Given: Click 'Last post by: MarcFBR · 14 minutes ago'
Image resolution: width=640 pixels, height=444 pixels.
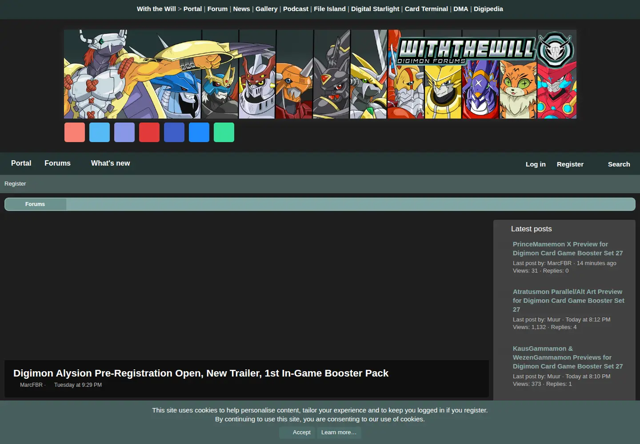Looking at the screenshot, I should click(564, 263).
